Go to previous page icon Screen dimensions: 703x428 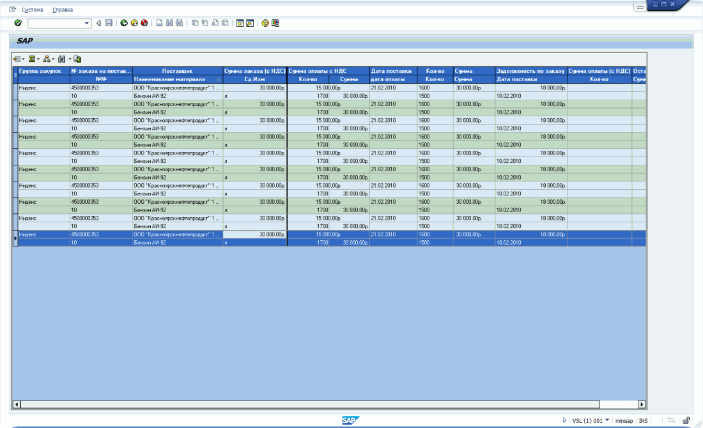(x=205, y=23)
